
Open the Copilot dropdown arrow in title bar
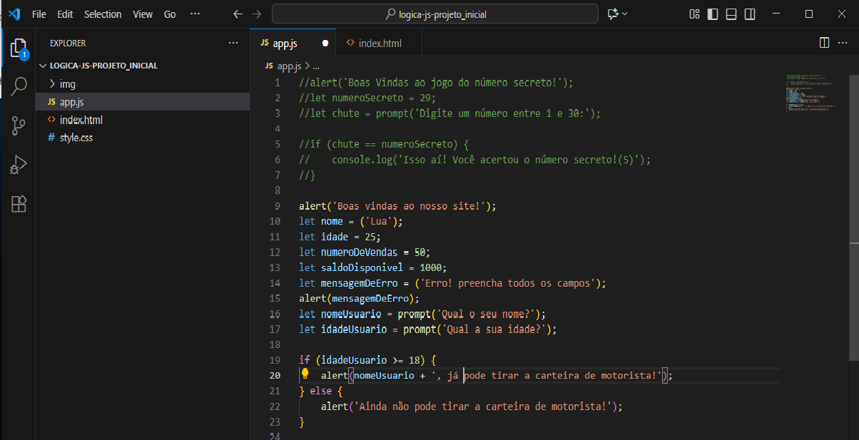click(x=625, y=14)
